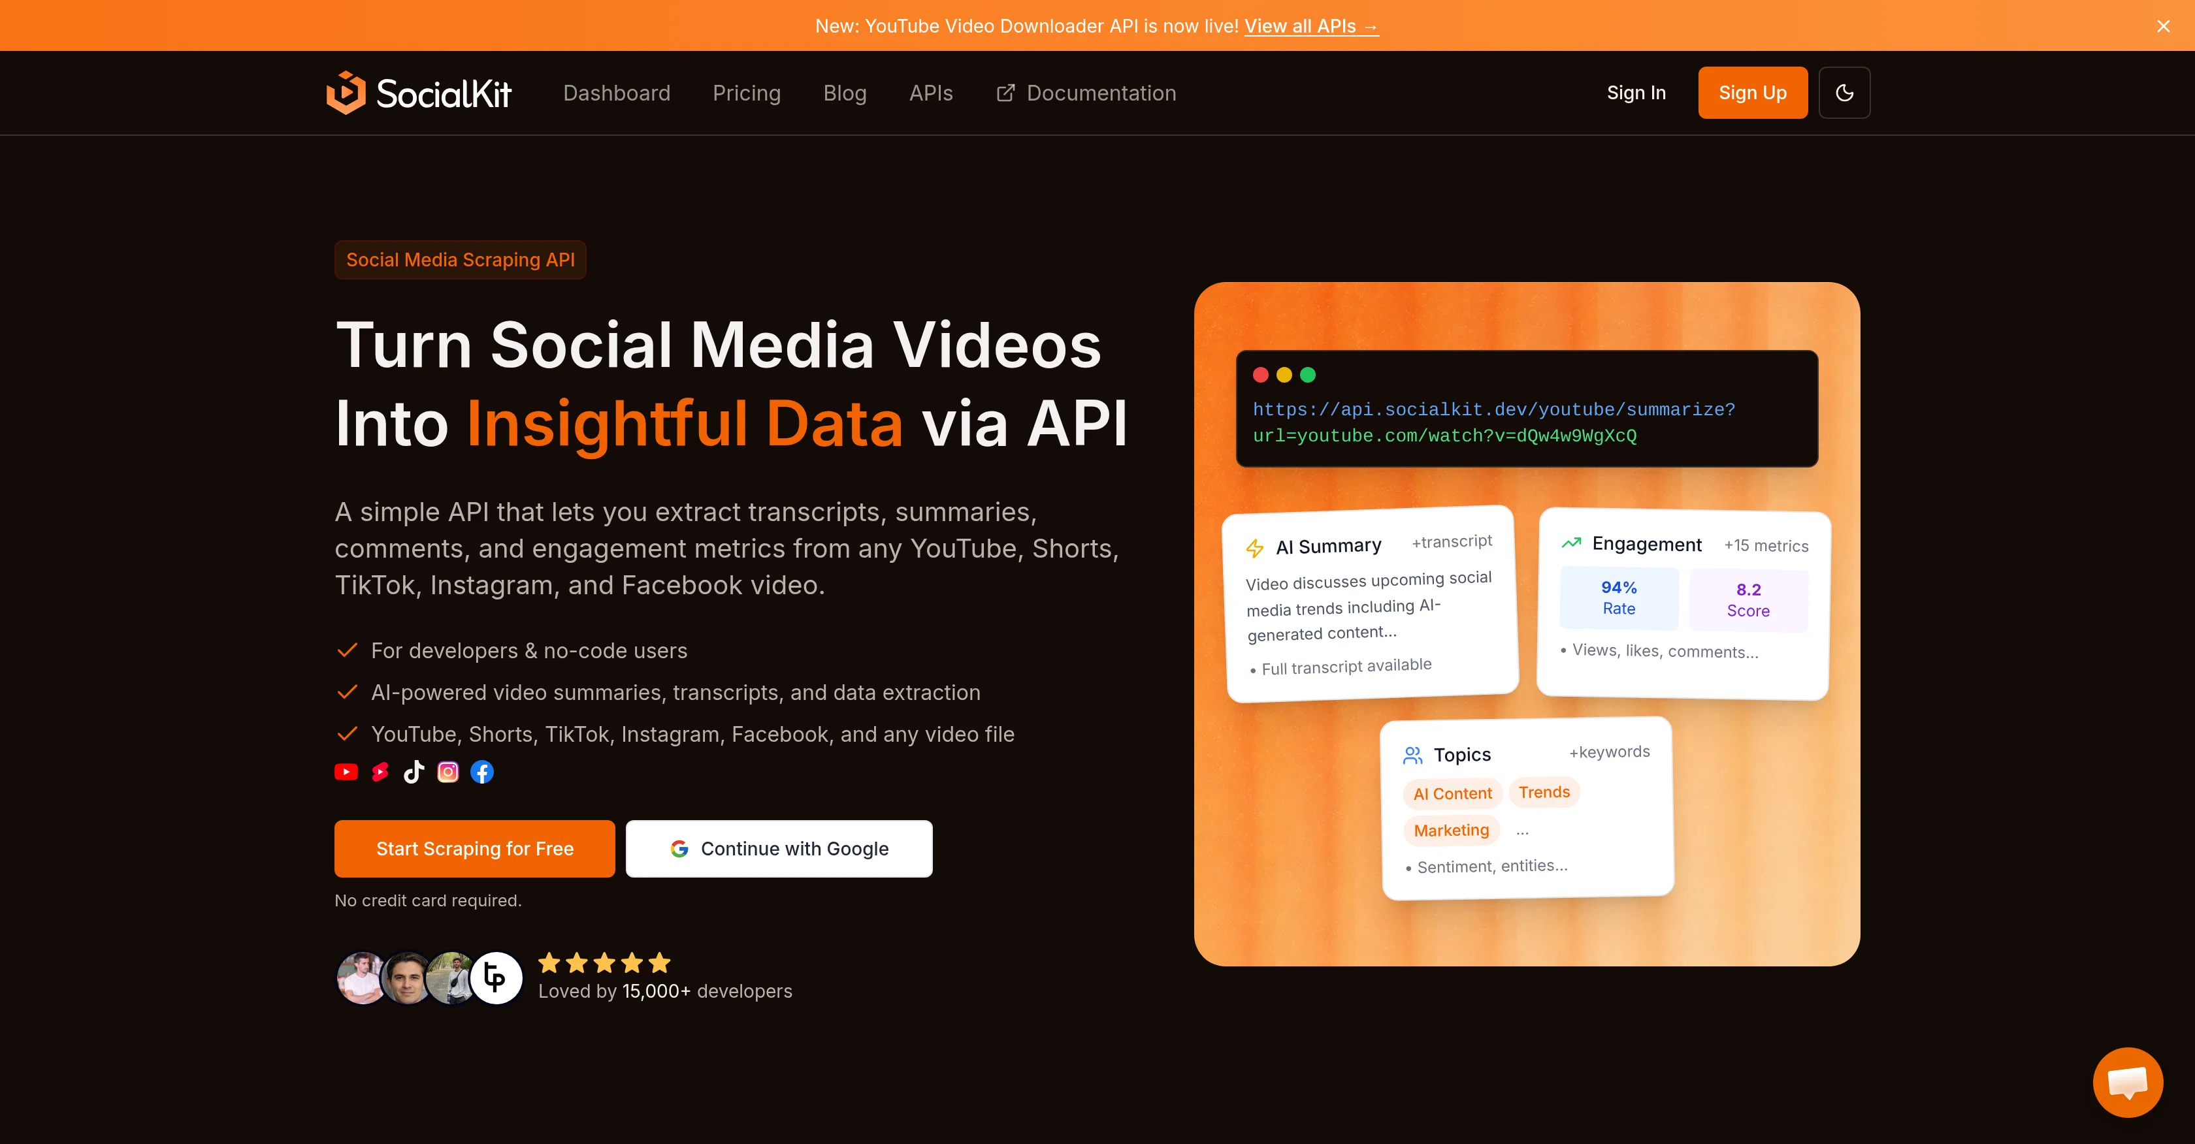Toggle dark mode moon button
The height and width of the screenshot is (1144, 2195).
pos(1844,93)
